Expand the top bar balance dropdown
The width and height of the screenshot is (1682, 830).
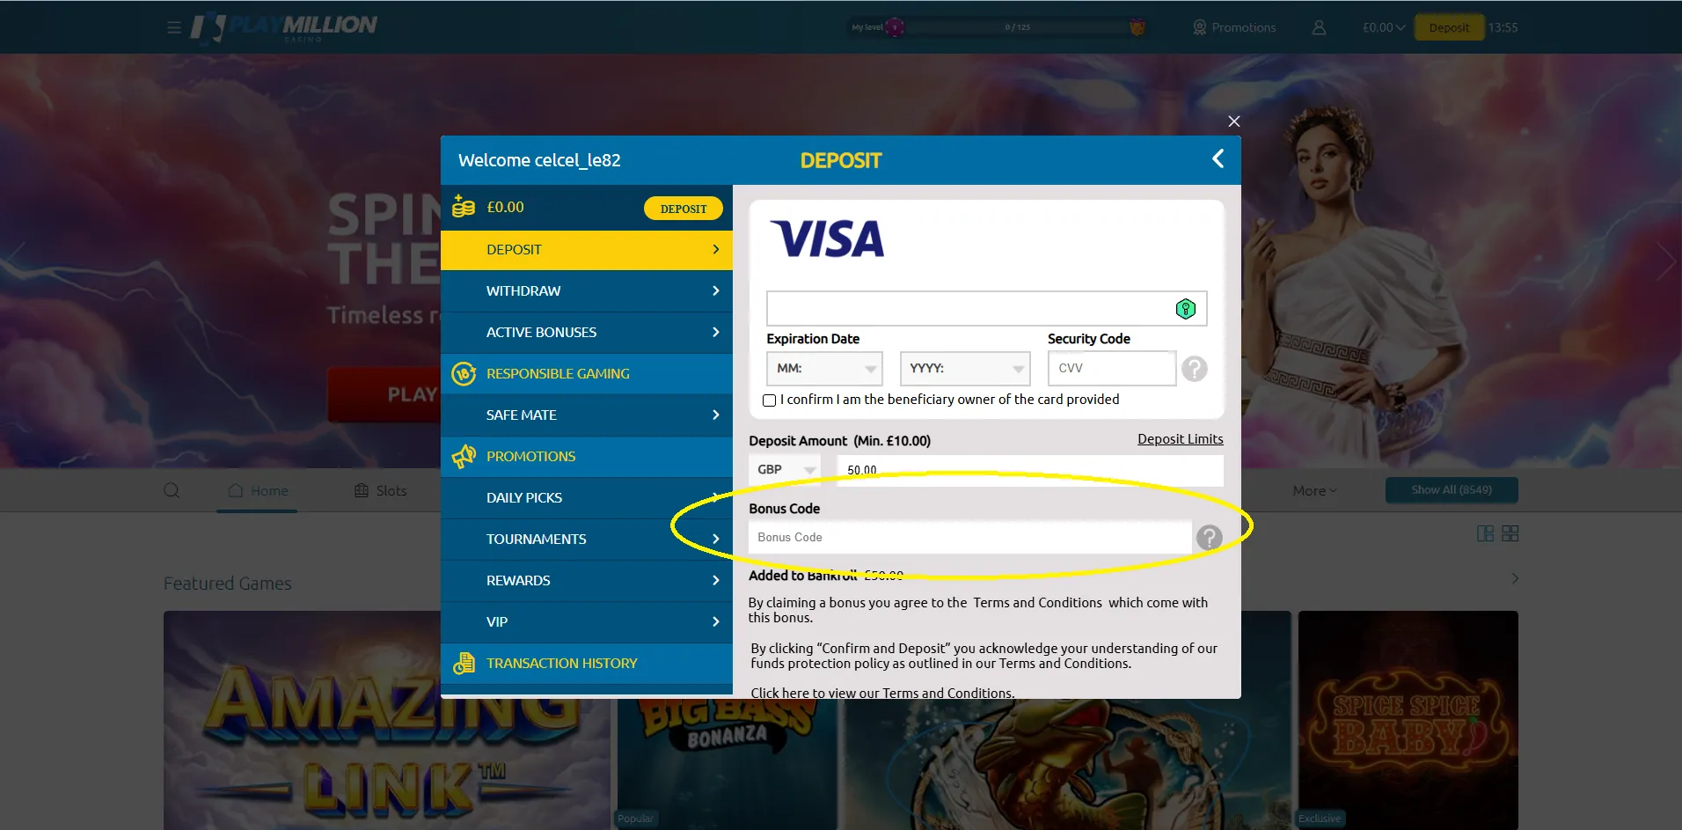[1384, 27]
